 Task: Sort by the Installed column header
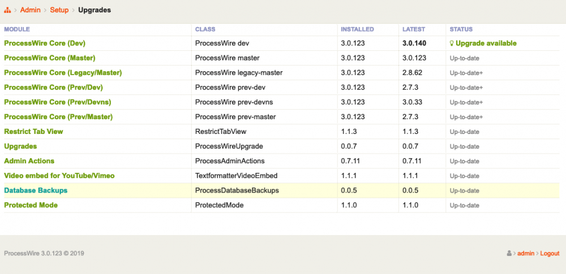[x=357, y=29]
